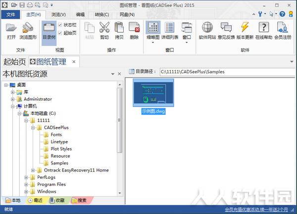Select the 主页(H) ribbon tab
The image size is (297, 214).
(33, 14)
